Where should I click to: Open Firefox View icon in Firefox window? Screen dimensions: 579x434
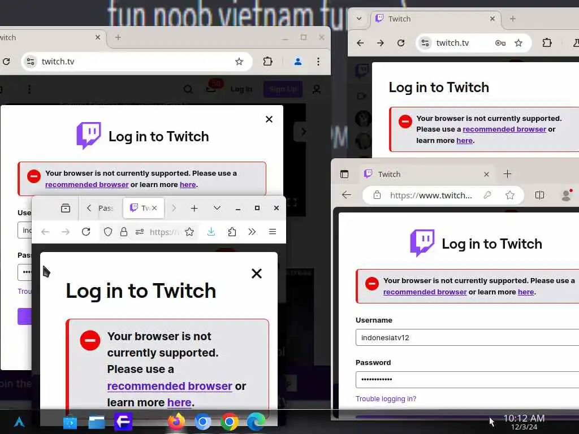coord(66,208)
